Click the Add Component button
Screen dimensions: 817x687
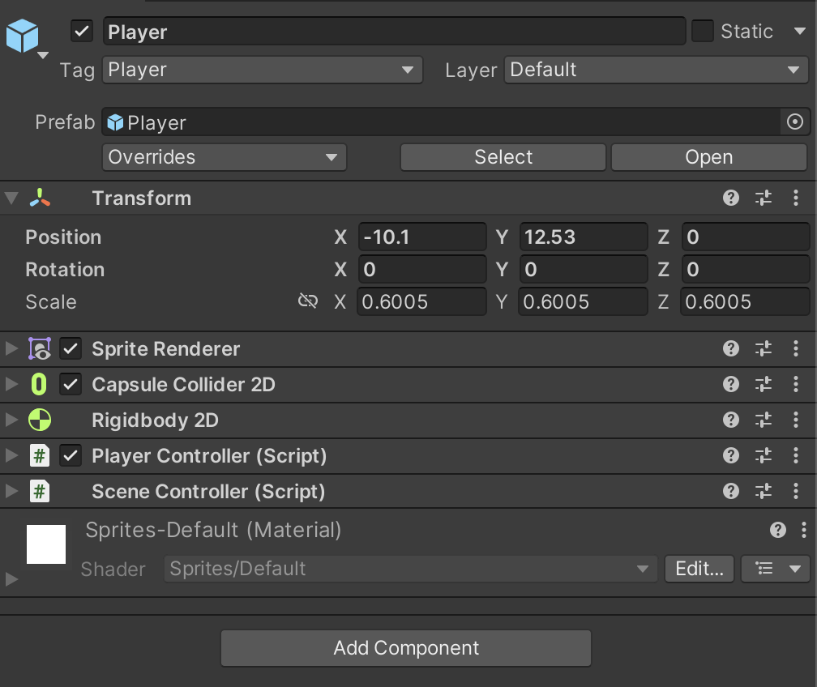[405, 648]
